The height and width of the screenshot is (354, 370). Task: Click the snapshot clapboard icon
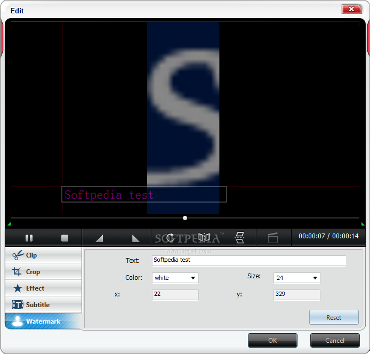point(273,238)
